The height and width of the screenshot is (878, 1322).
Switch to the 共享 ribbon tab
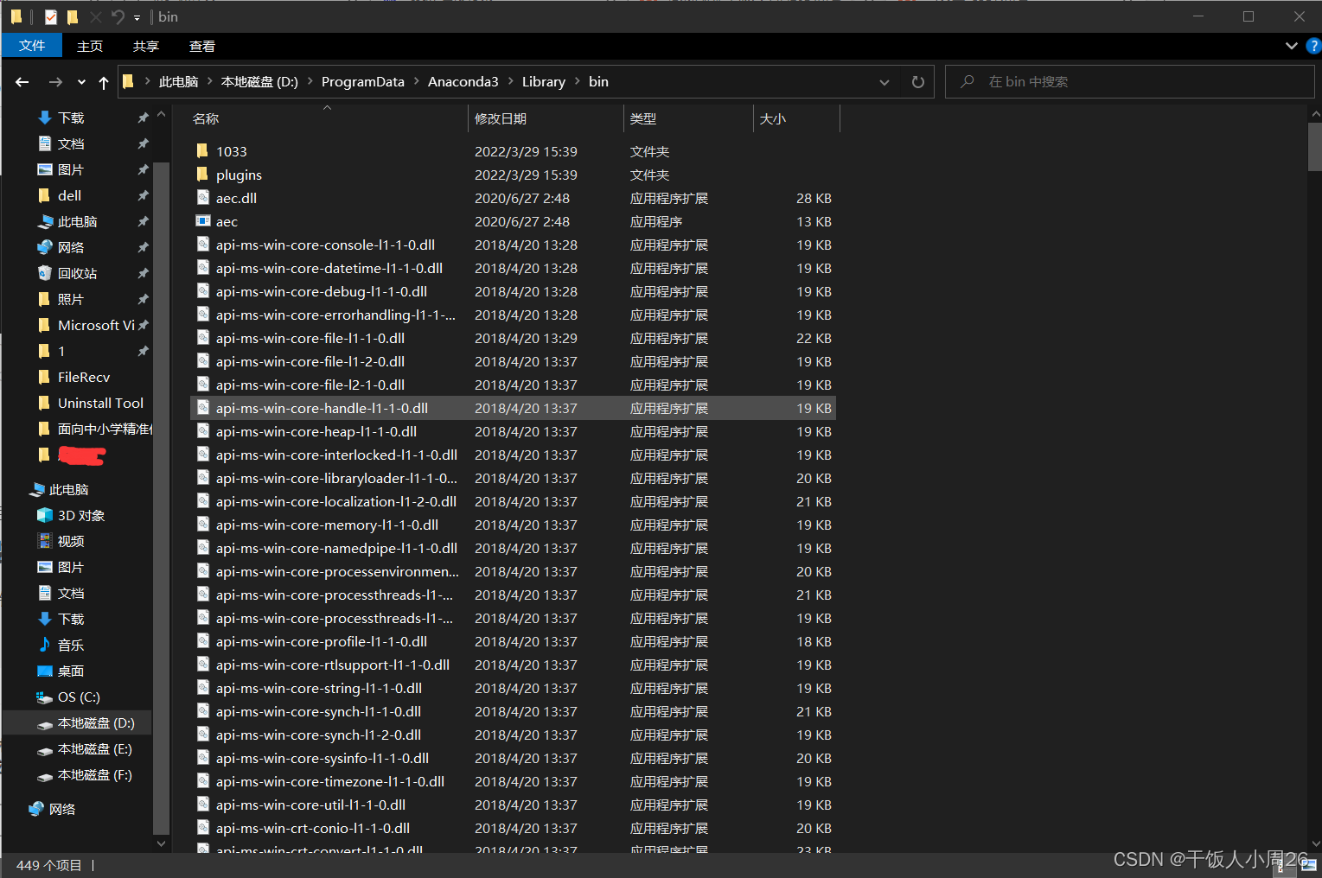point(146,46)
